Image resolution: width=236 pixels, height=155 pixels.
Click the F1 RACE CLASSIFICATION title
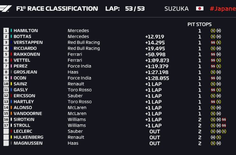[x=57, y=9]
